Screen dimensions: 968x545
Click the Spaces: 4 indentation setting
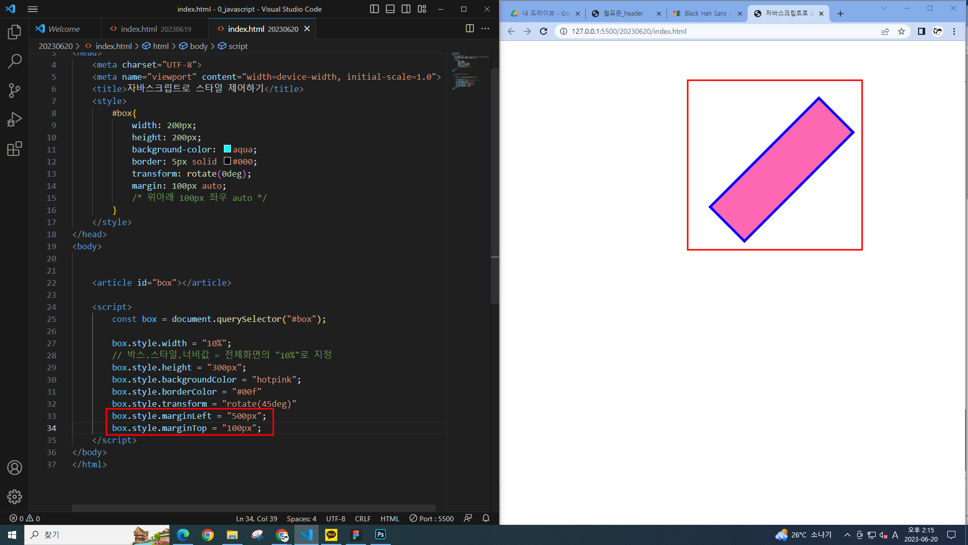(301, 519)
